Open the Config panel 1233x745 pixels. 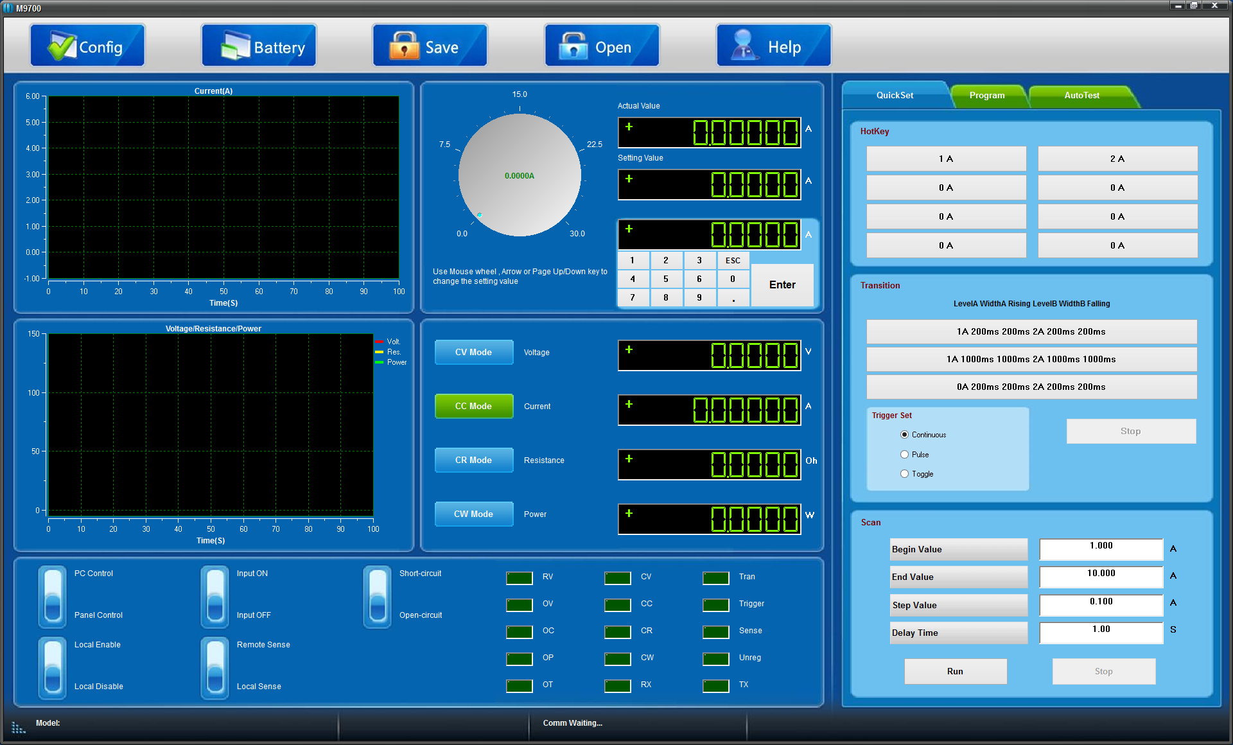point(87,45)
